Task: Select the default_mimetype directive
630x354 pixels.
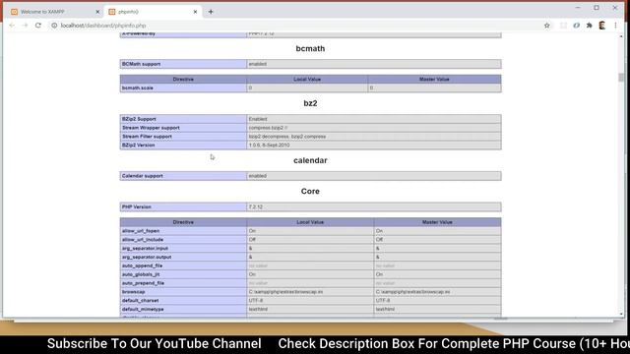Action: click(x=143, y=310)
